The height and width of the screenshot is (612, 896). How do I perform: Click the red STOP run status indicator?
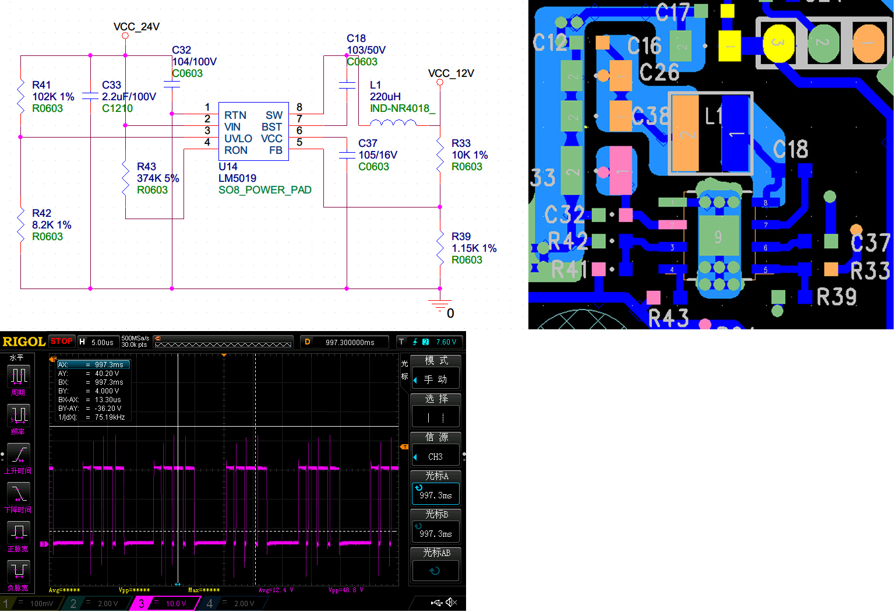pyautogui.click(x=62, y=341)
